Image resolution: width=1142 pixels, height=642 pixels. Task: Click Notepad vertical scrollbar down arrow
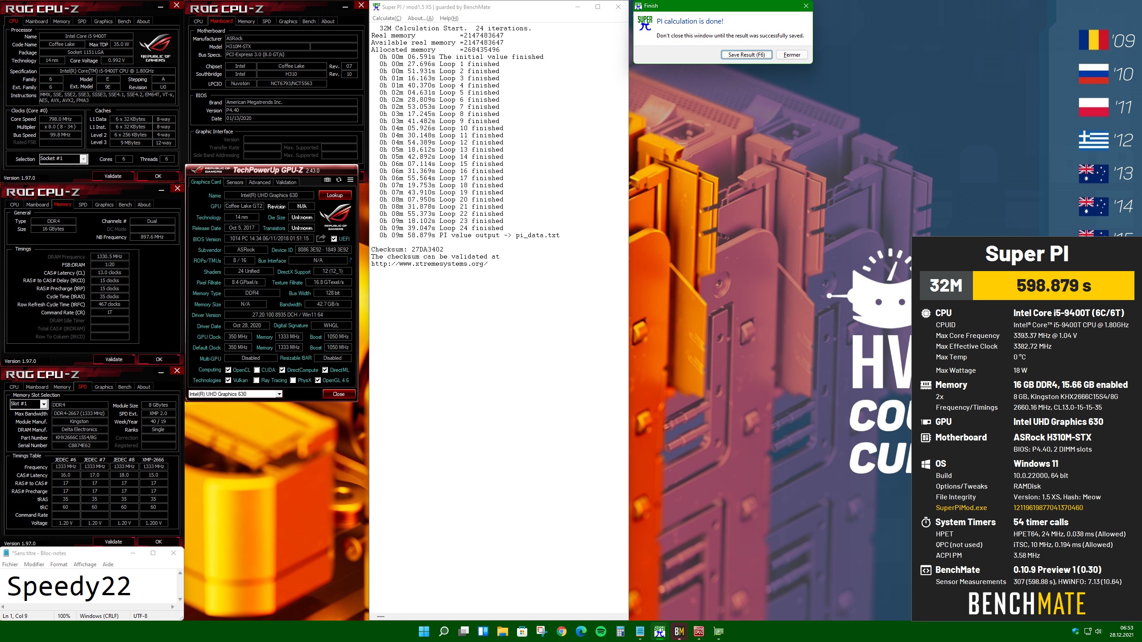(x=180, y=599)
